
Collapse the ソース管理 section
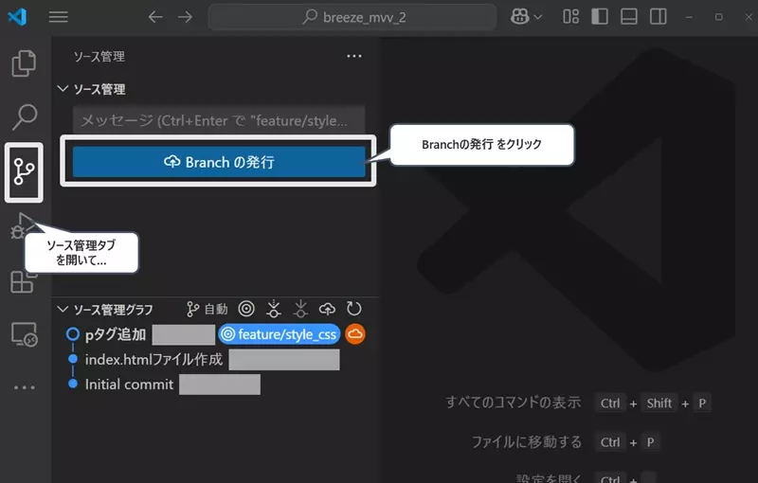(x=63, y=89)
